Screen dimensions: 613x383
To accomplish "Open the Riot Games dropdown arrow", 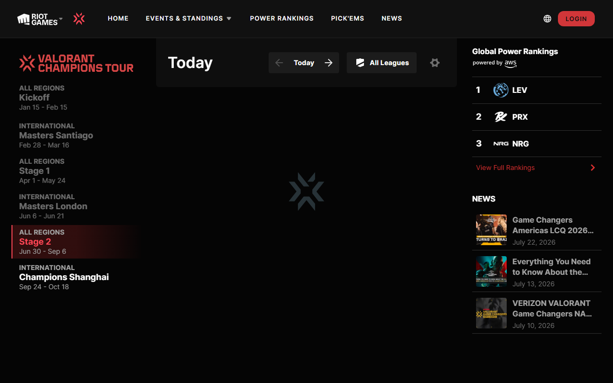I will [61, 19].
